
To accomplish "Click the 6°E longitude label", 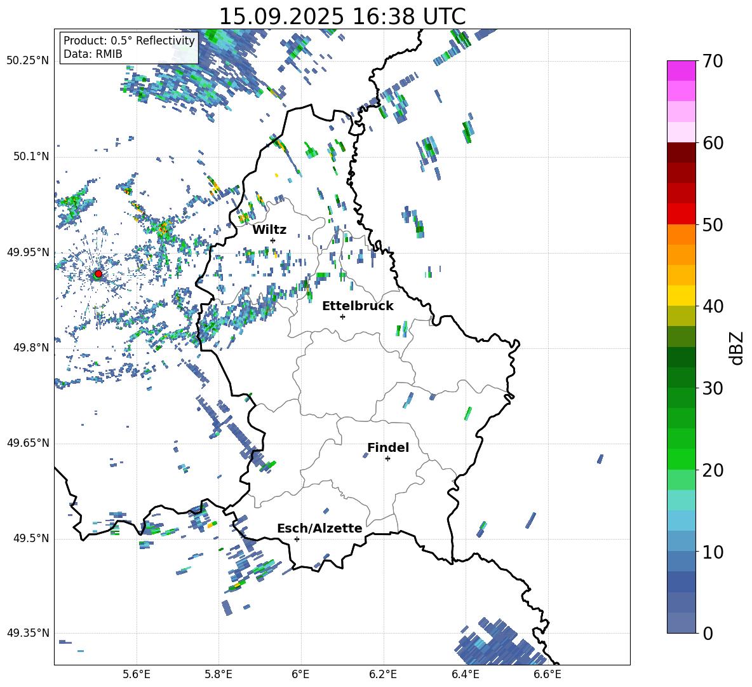I will 300,674.
